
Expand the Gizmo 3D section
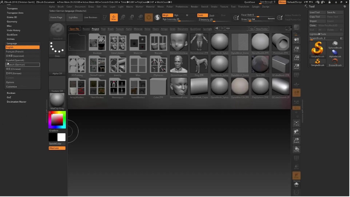coord(12,17)
